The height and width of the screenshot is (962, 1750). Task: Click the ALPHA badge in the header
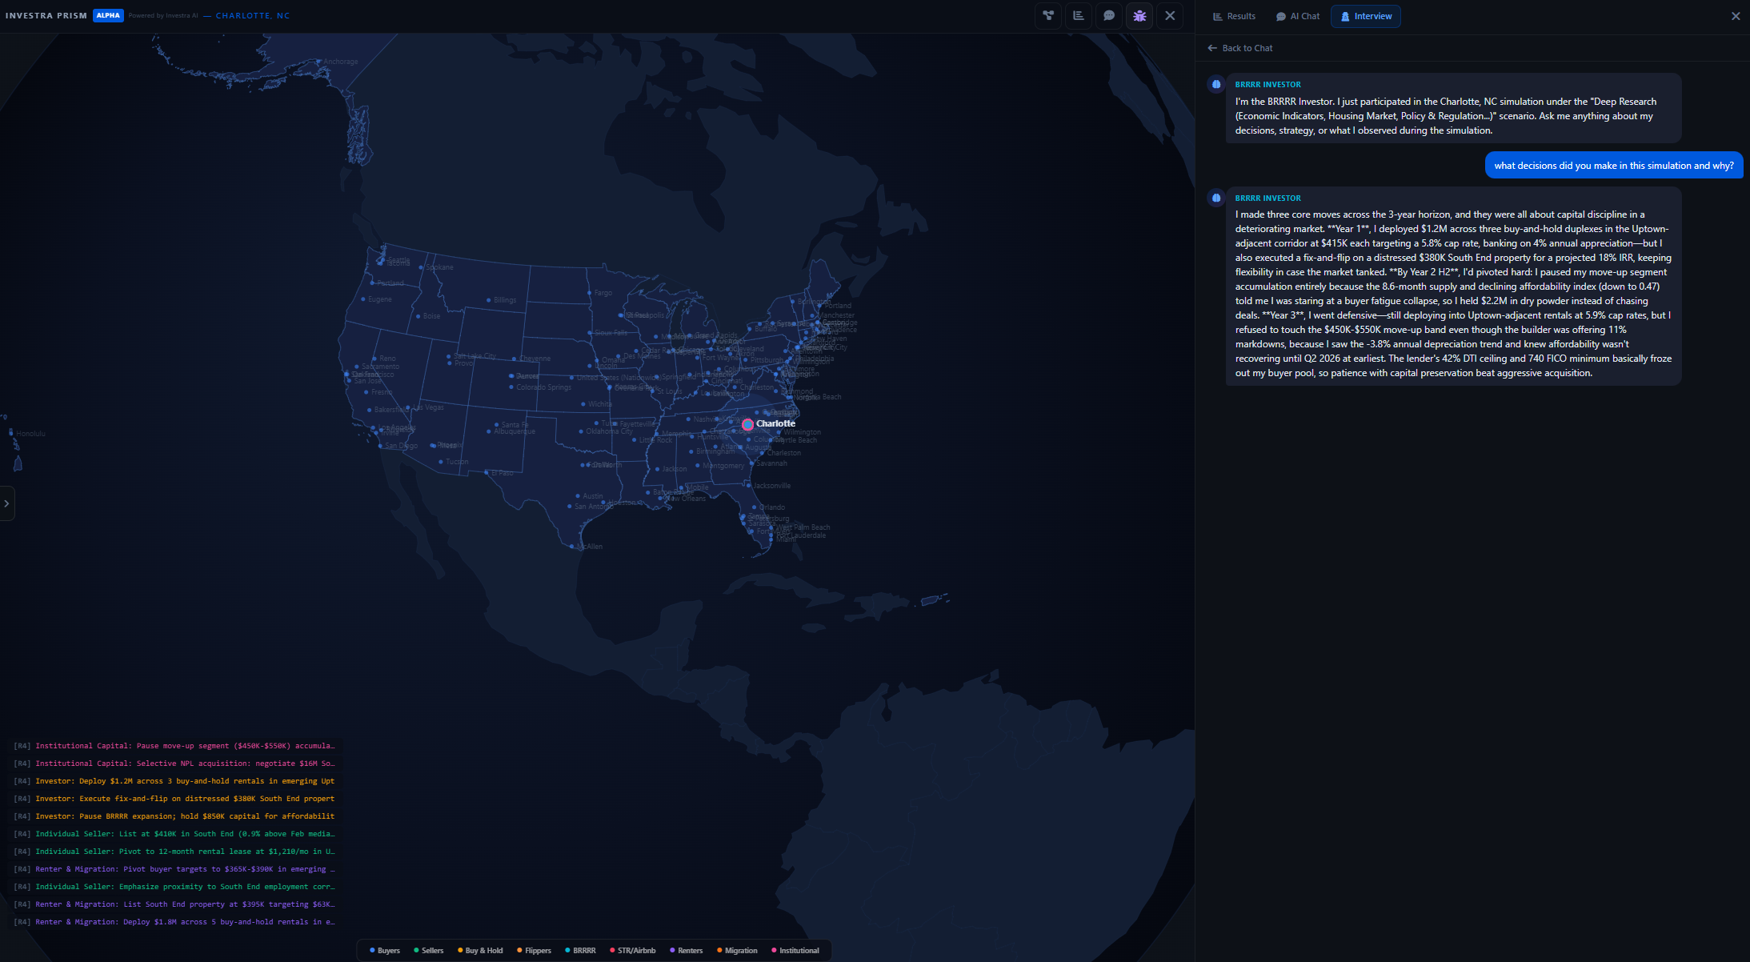[108, 15]
